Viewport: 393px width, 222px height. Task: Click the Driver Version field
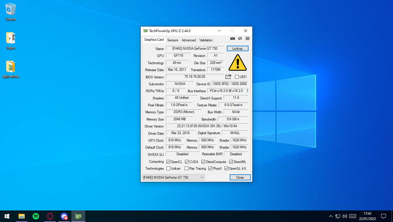(207, 126)
